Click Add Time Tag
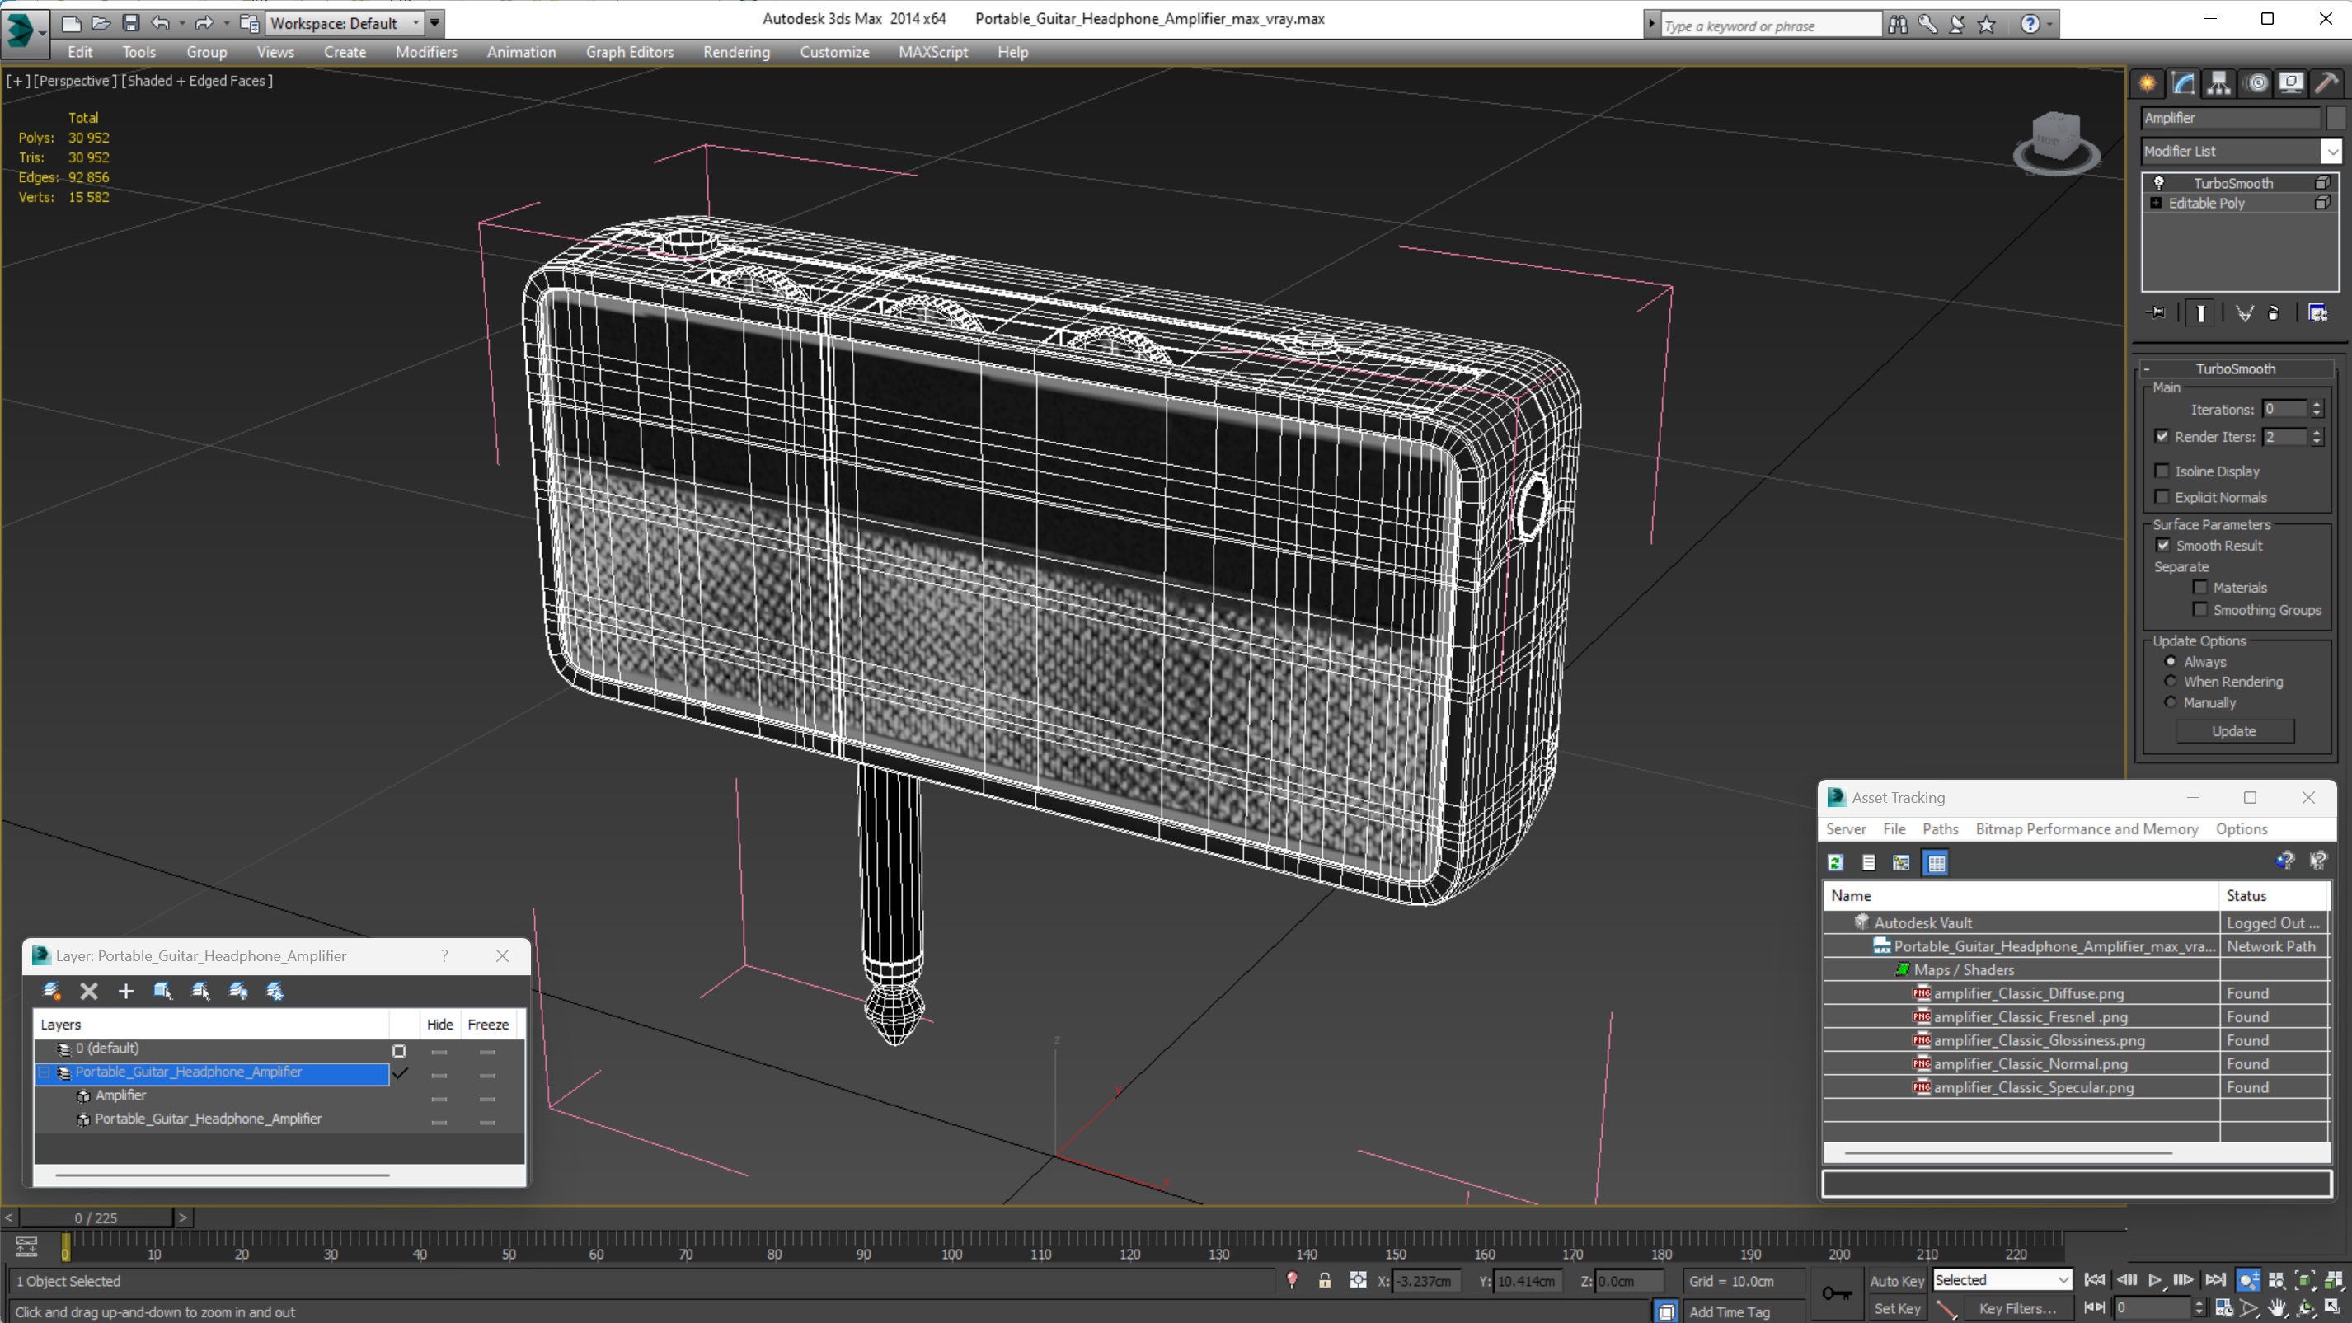This screenshot has height=1323, width=2352. coord(1729,1311)
